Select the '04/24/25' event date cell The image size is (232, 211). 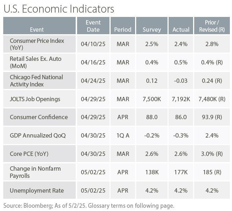[x=93, y=81]
